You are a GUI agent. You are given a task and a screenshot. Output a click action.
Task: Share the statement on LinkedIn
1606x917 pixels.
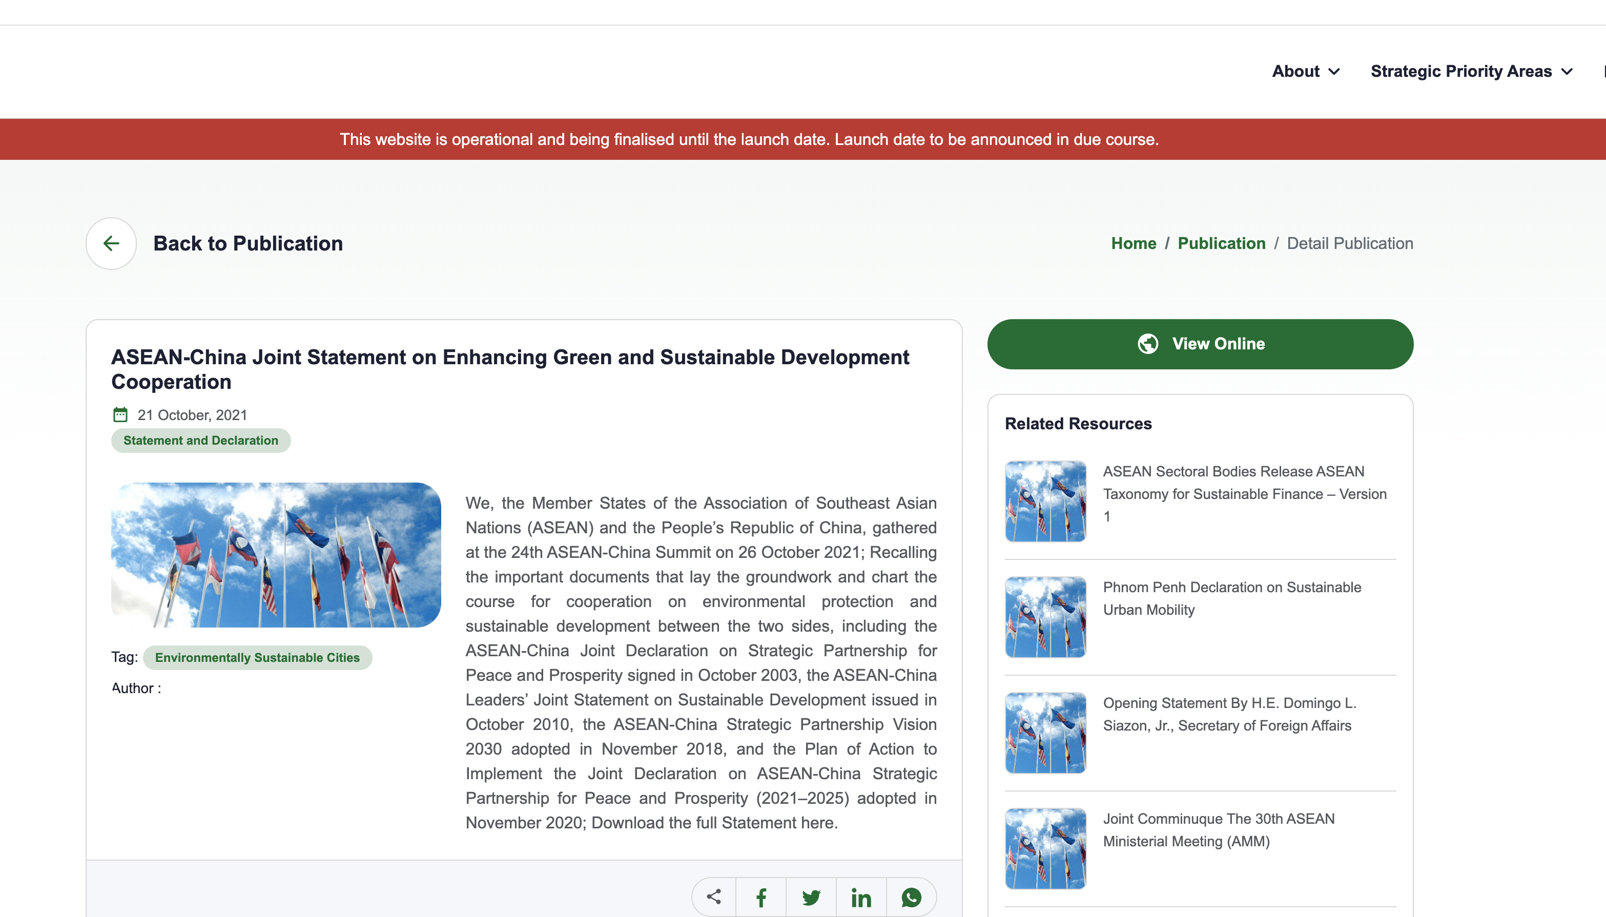pyautogui.click(x=861, y=897)
